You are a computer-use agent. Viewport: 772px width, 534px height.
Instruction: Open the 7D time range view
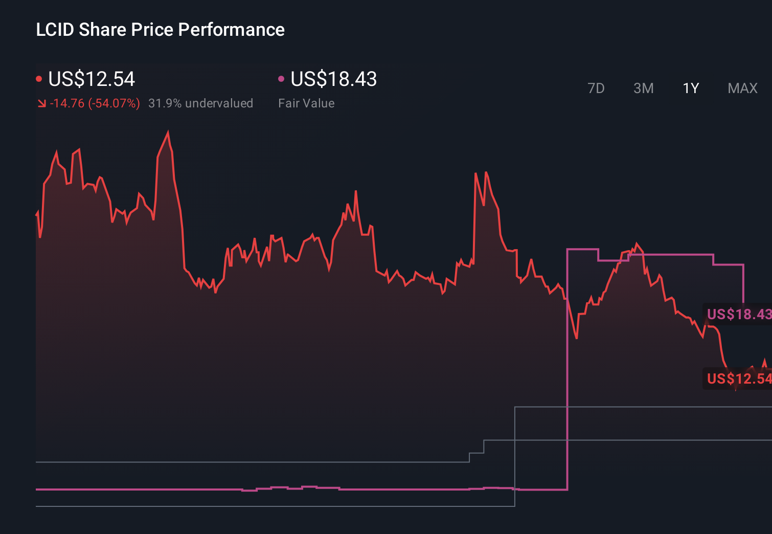click(596, 88)
